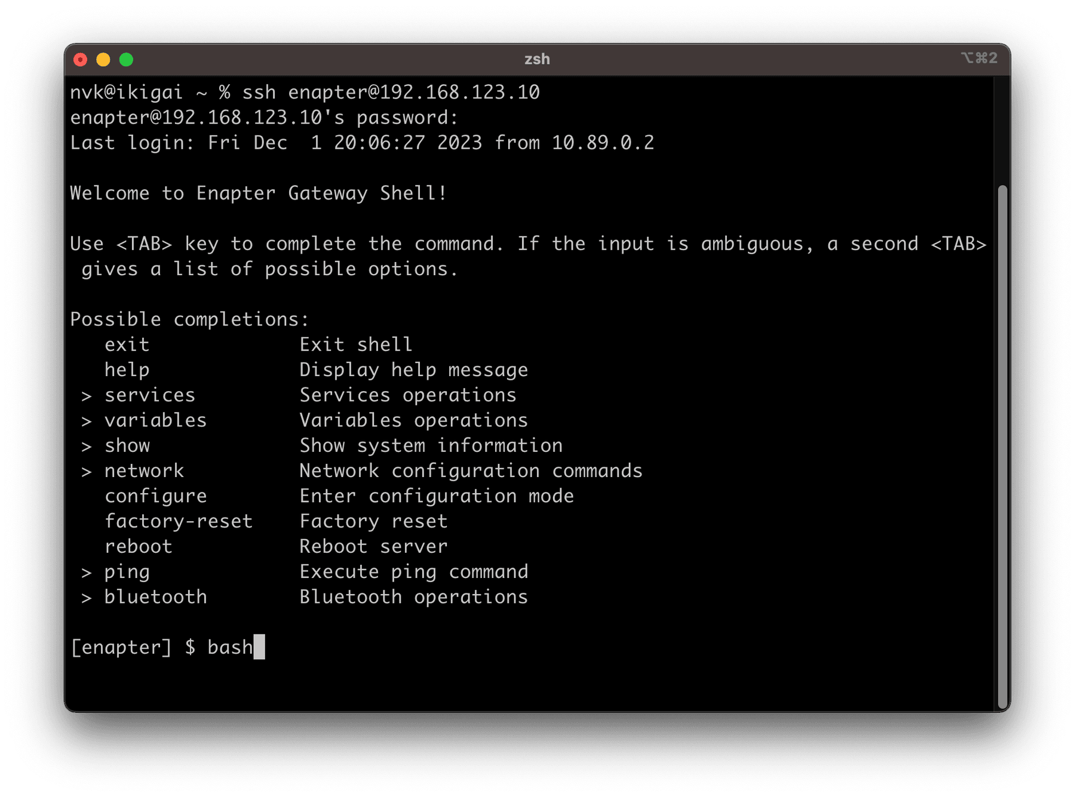This screenshot has width=1075, height=797.
Task: Expand the services operations entry
Action: (149, 395)
